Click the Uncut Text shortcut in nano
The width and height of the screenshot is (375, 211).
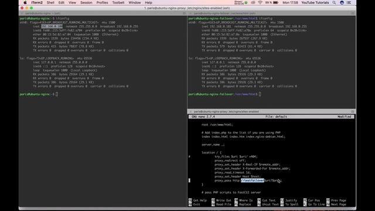268,205
